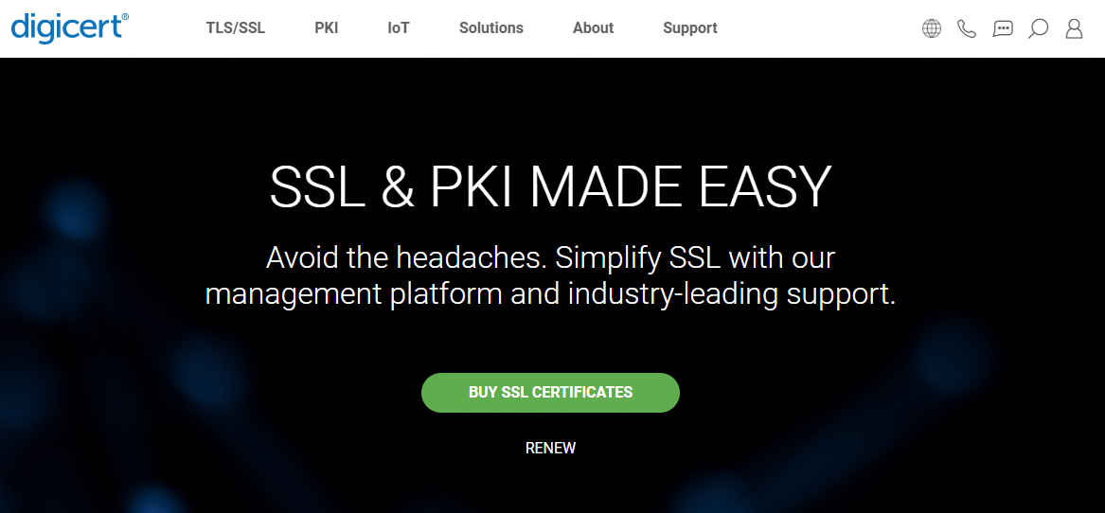Open the live chat bubble icon

(x=1003, y=28)
